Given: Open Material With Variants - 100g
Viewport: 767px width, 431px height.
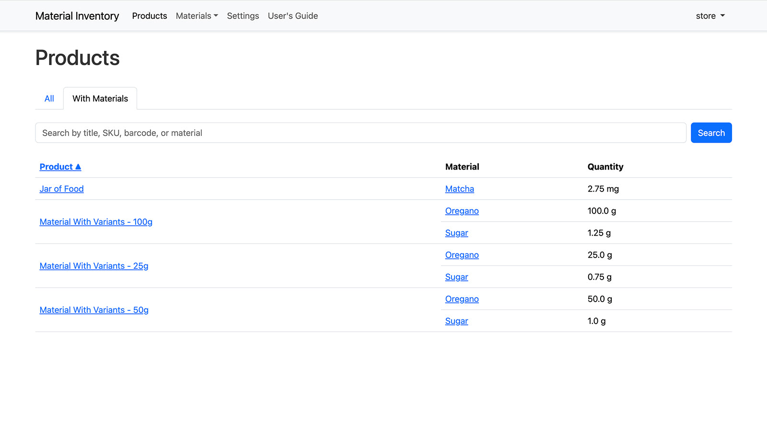Looking at the screenshot, I should pyautogui.click(x=96, y=222).
